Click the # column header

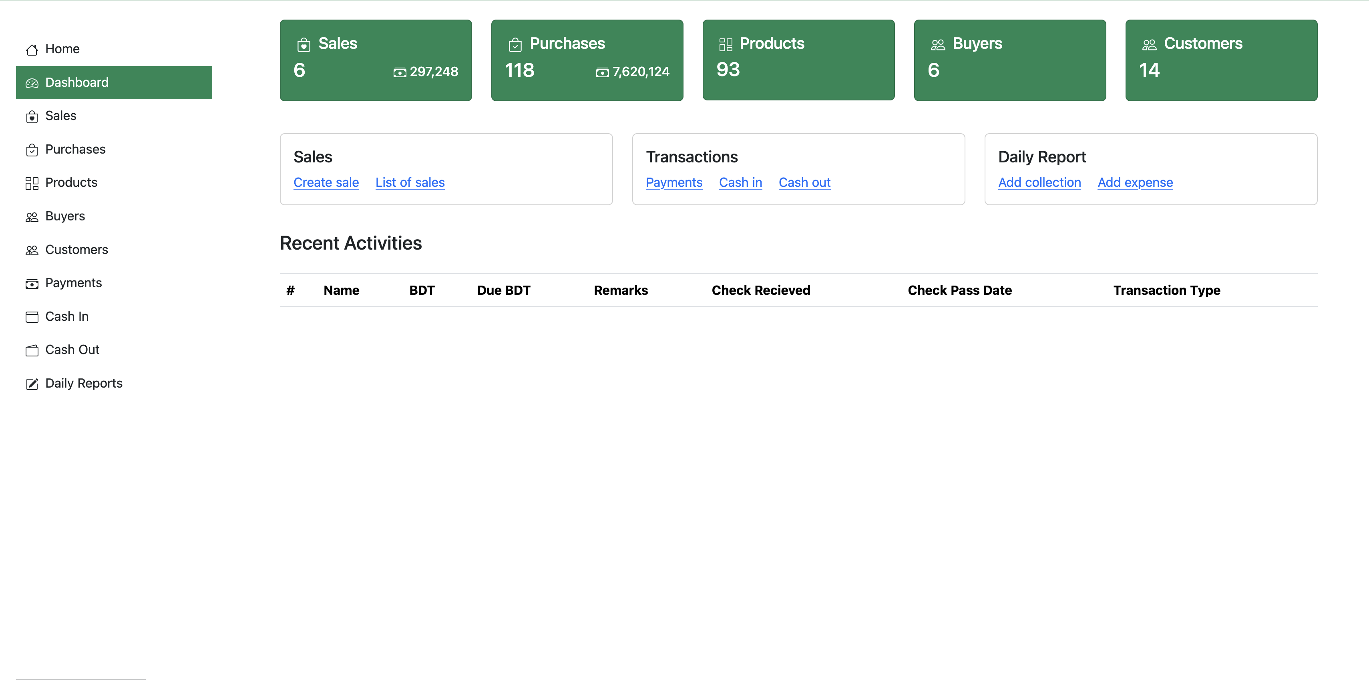click(290, 290)
